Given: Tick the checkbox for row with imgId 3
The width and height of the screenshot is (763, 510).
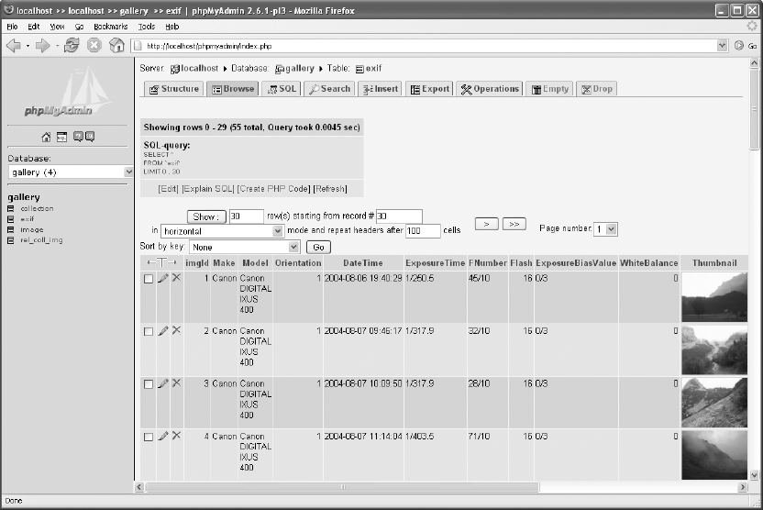Looking at the screenshot, I should click(x=149, y=384).
